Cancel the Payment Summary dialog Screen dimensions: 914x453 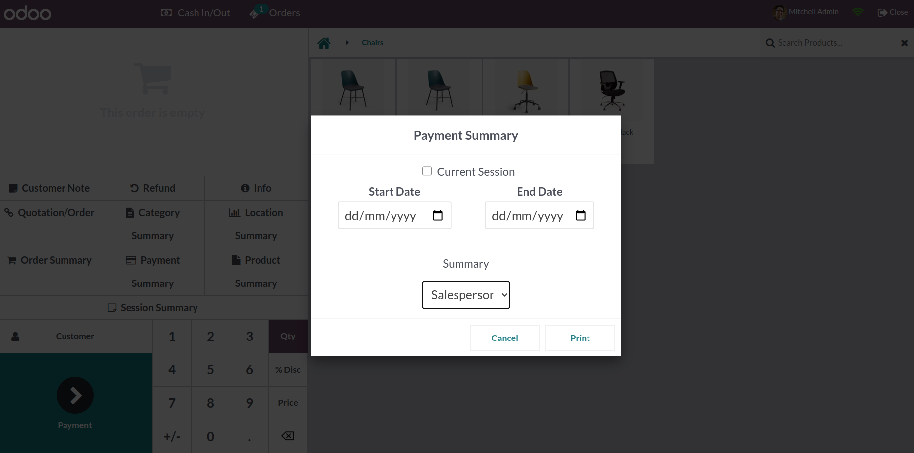pos(504,338)
